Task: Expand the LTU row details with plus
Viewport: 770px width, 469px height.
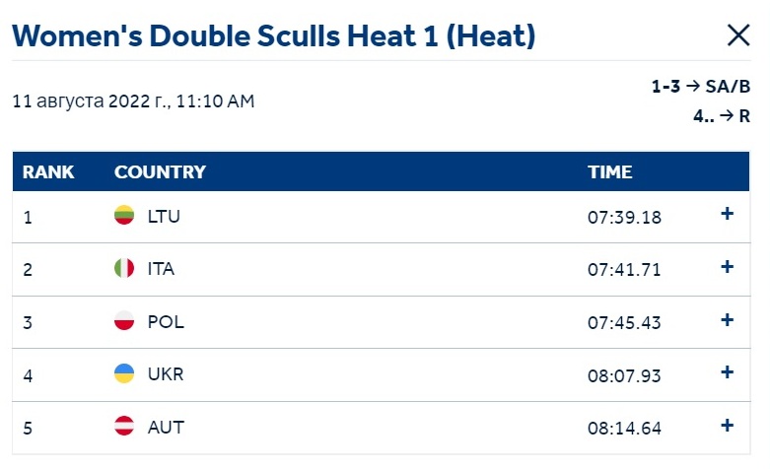Action: pyautogui.click(x=727, y=214)
